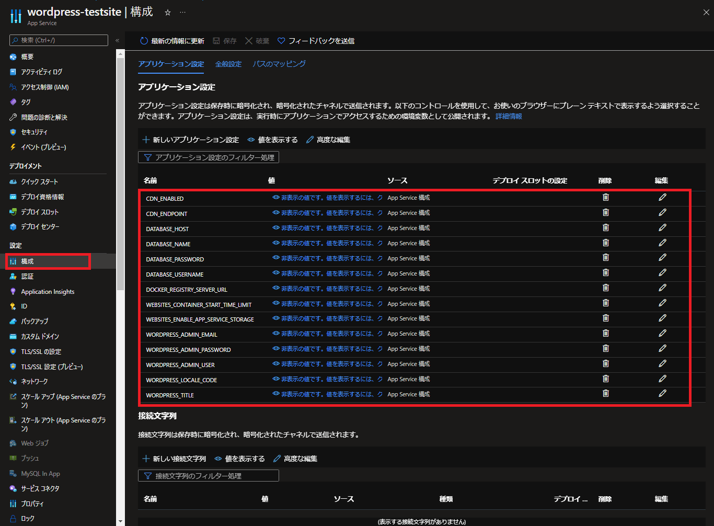Image resolution: width=714 pixels, height=526 pixels.
Task: Click 最新の情報に更新 refresh button
Action: coord(172,41)
